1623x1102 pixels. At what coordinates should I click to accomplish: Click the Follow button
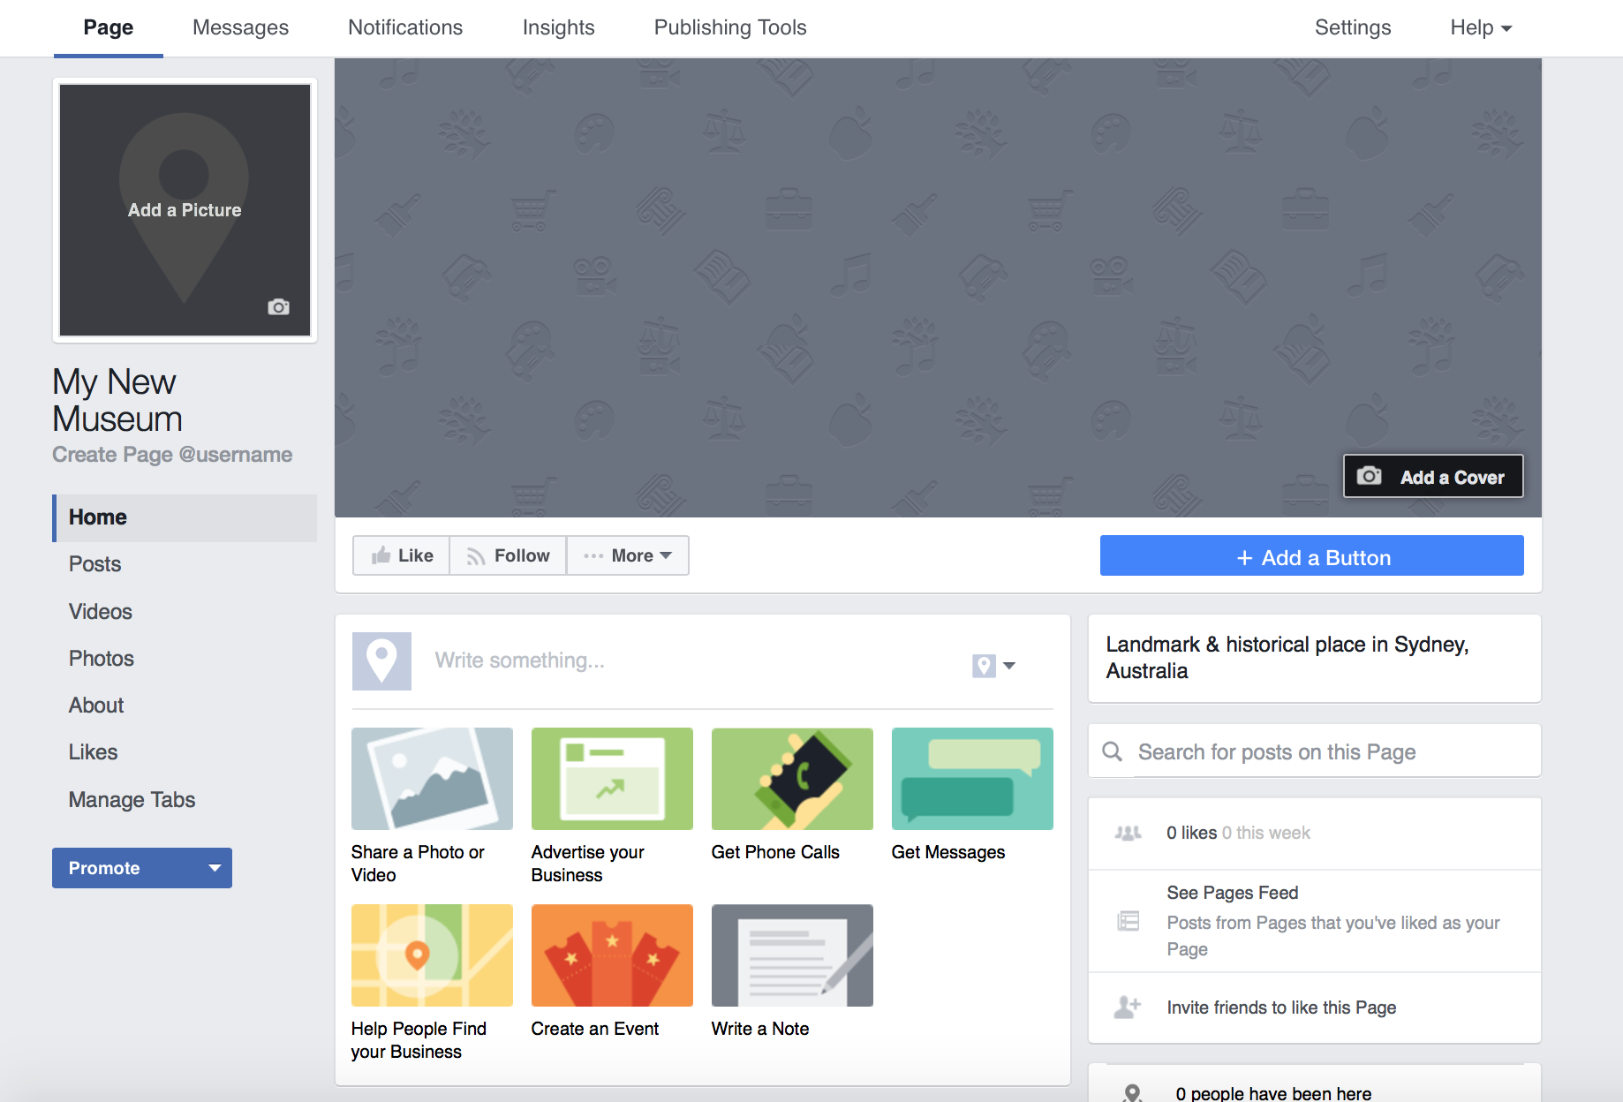[508, 555]
